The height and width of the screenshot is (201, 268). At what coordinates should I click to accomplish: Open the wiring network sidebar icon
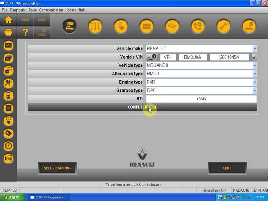(8, 159)
